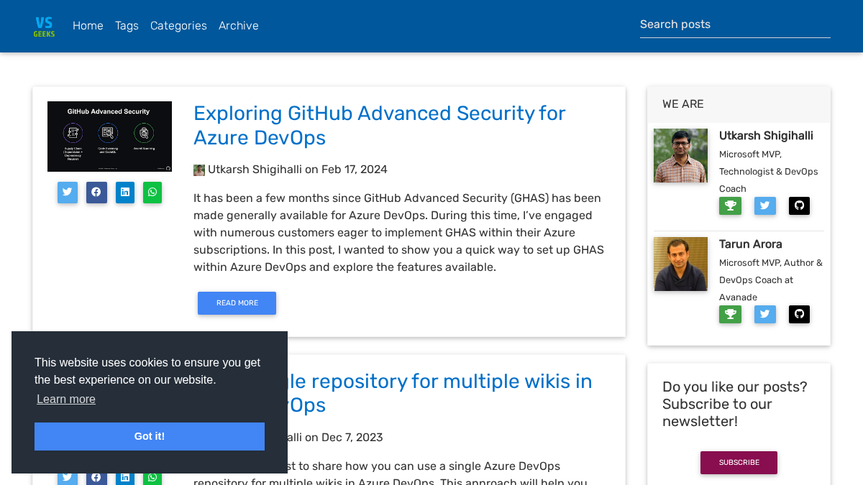This screenshot has width=863, height=485.
Task: Click the WE ARE sidebar heading
Action: [x=683, y=104]
